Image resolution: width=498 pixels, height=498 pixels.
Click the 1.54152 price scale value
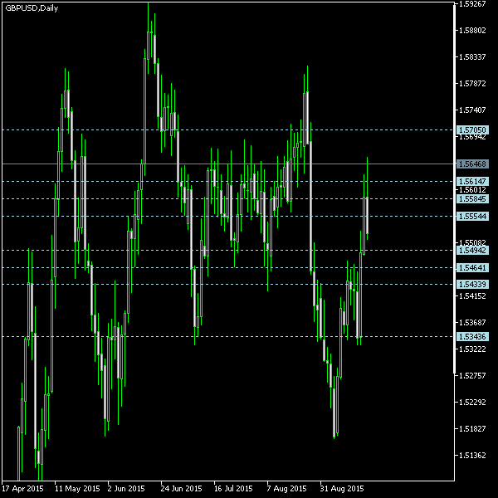(472, 296)
